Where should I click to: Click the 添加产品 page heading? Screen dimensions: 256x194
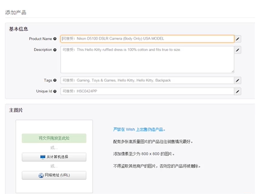[16, 13]
